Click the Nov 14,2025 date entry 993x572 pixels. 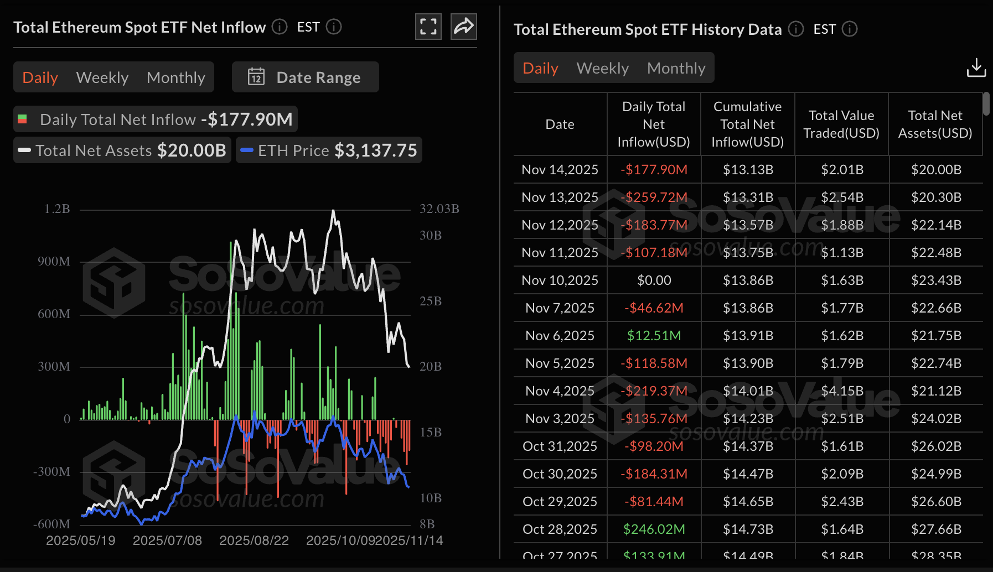tap(560, 169)
